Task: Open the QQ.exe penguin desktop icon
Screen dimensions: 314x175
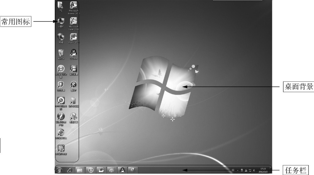Action: [74, 54]
